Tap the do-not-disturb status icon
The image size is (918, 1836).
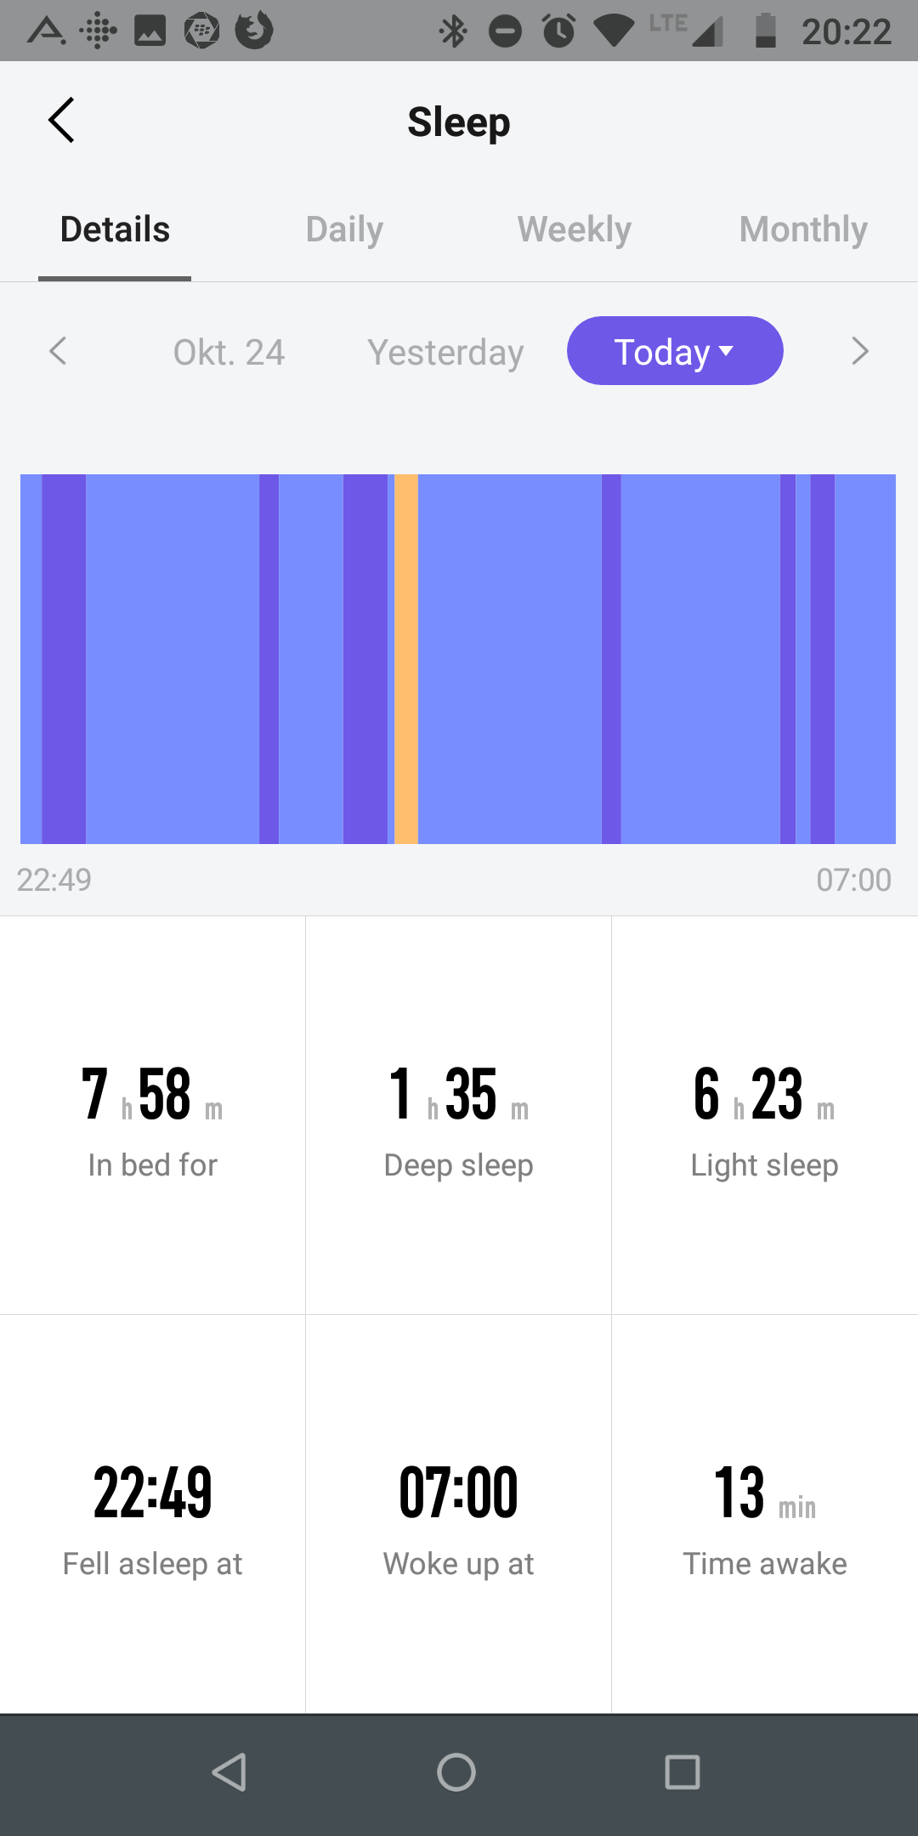click(x=505, y=31)
